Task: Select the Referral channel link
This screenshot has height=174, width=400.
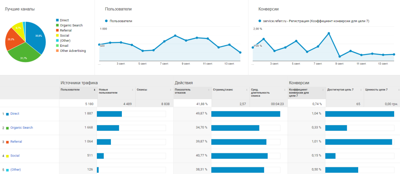Action: [16, 142]
